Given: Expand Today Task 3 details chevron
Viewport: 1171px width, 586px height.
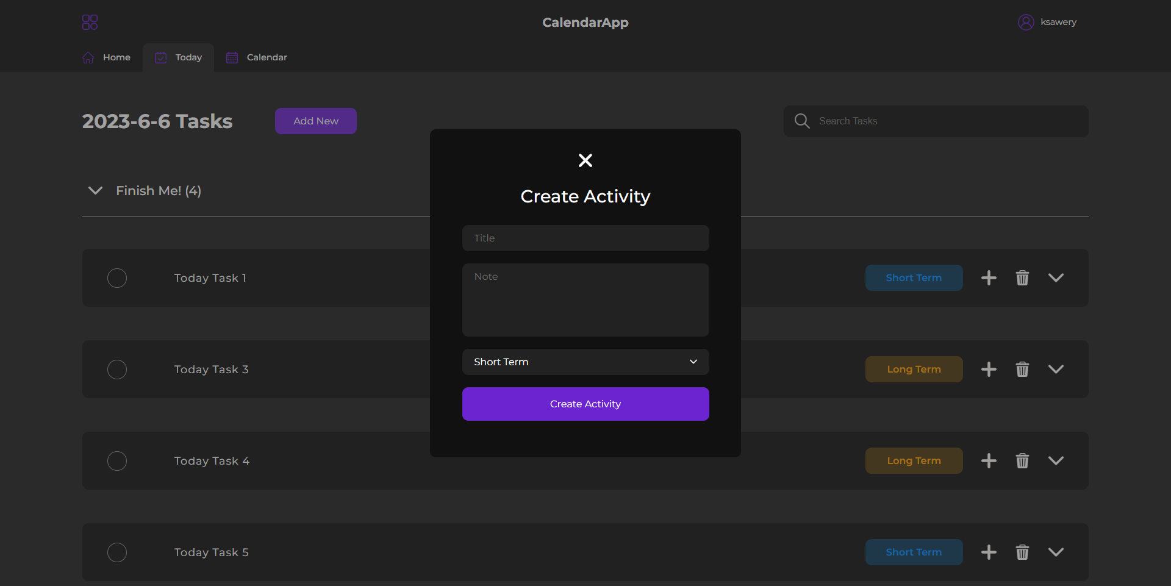Looking at the screenshot, I should pos(1056,370).
